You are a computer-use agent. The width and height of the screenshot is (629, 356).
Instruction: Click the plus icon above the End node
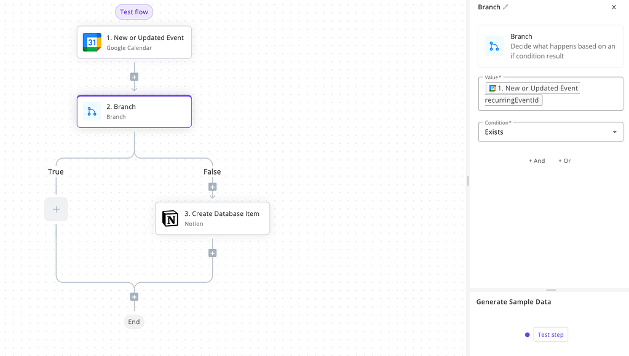point(134,296)
